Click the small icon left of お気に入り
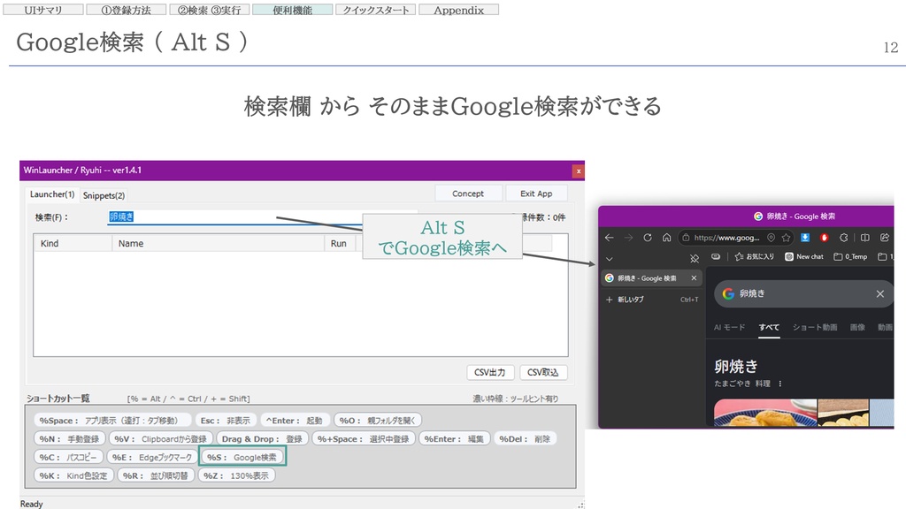 click(x=715, y=257)
